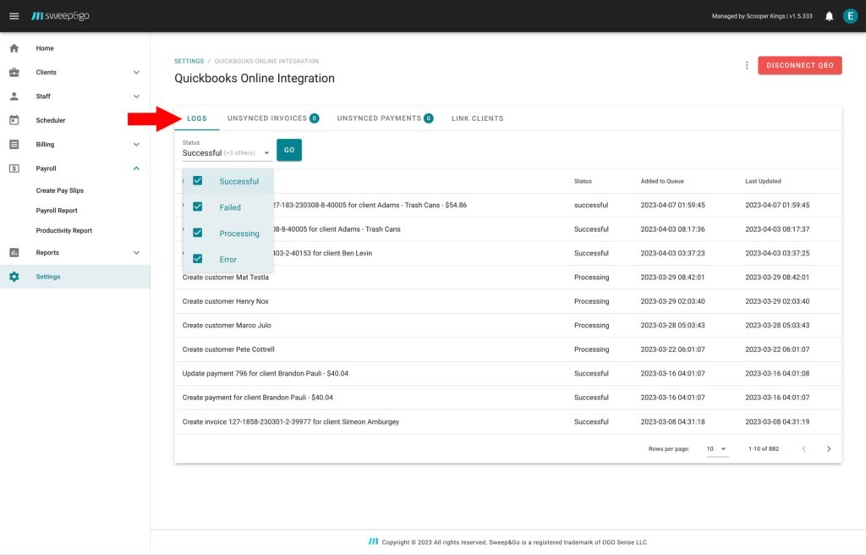The width and height of the screenshot is (866, 555).
Task: Uncheck the Failed status filter
Action: click(x=197, y=206)
